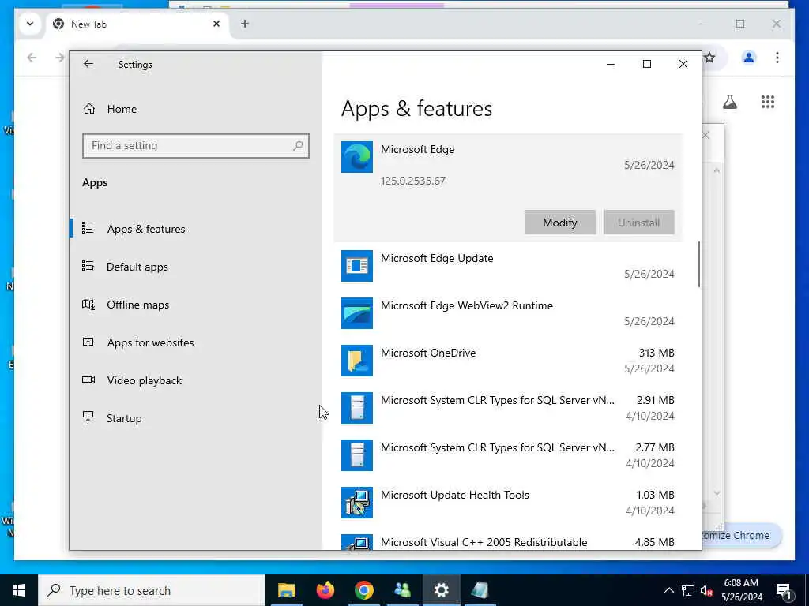Open Chrome tab search dropdown arrow

[x=30, y=24]
